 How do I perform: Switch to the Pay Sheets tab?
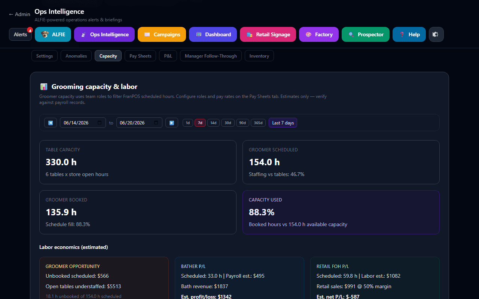tap(140, 56)
